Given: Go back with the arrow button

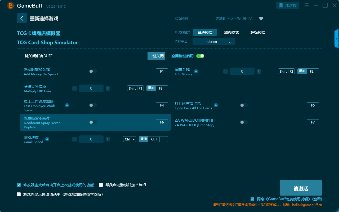Looking at the screenshot, I should pos(22,18).
